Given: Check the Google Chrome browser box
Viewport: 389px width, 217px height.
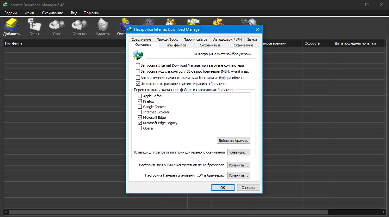Looking at the screenshot, I should click(x=140, y=107).
